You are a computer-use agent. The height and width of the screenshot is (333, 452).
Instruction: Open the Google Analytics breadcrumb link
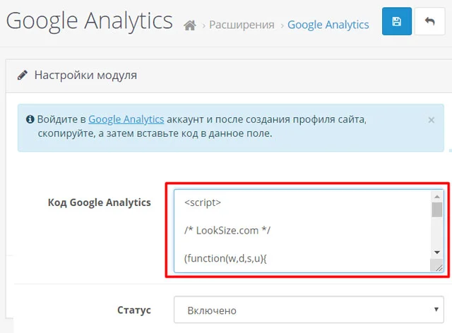point(328,25)
